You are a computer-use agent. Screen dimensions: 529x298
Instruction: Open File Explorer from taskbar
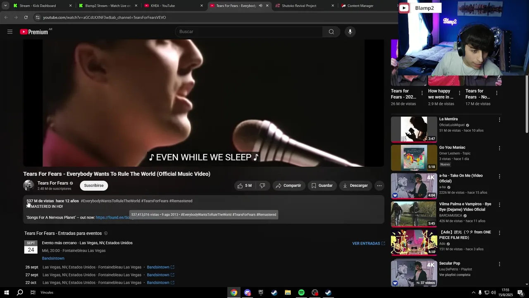click(x=288, y=293)
